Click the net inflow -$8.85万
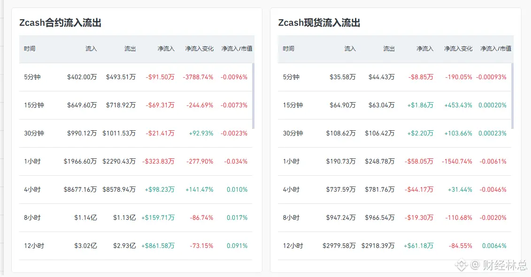 point(421,77)
